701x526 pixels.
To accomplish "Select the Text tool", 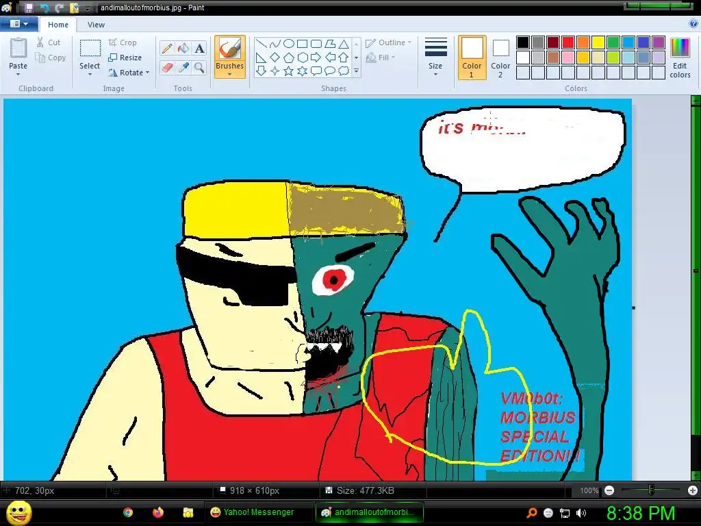I will (x=199, y=48).
